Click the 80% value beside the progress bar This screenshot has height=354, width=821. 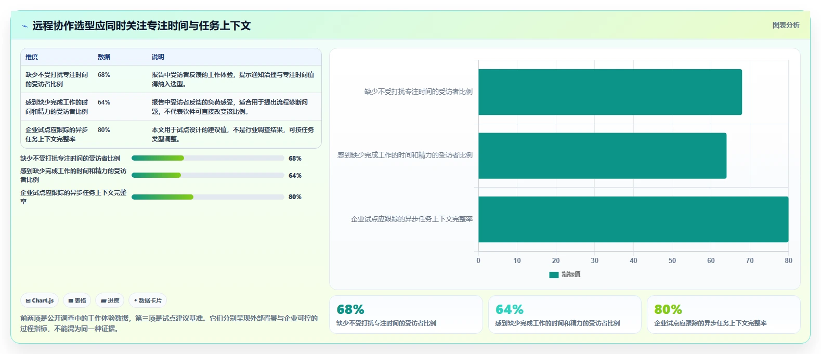(295, 197)
